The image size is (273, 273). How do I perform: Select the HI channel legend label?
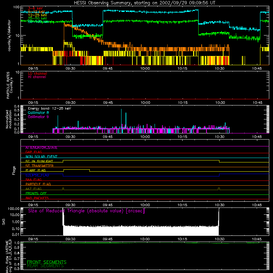tap(37, 77)
